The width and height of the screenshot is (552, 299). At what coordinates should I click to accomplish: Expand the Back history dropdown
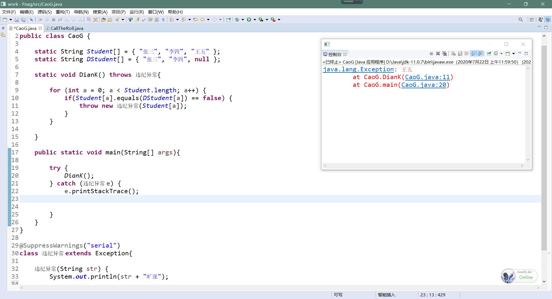(208, 20)
